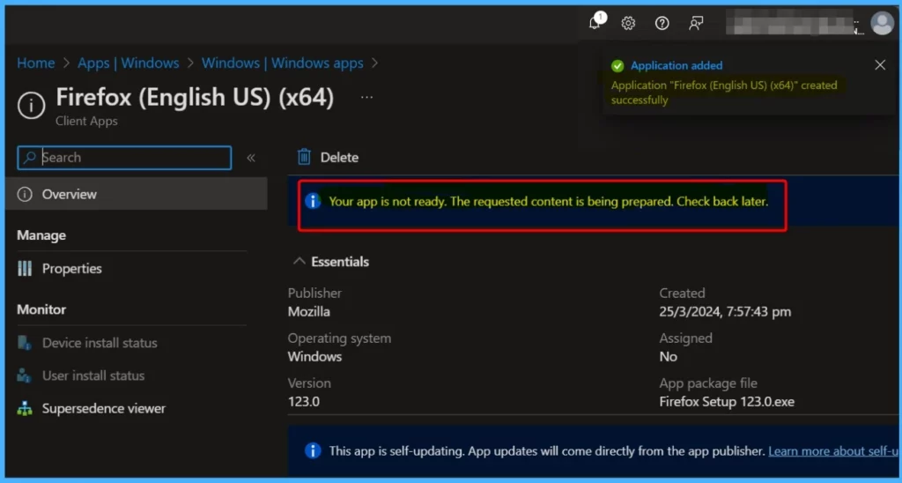Click info icon in self-updating banner
Viewport: 902px width, 483px height.
313,450
